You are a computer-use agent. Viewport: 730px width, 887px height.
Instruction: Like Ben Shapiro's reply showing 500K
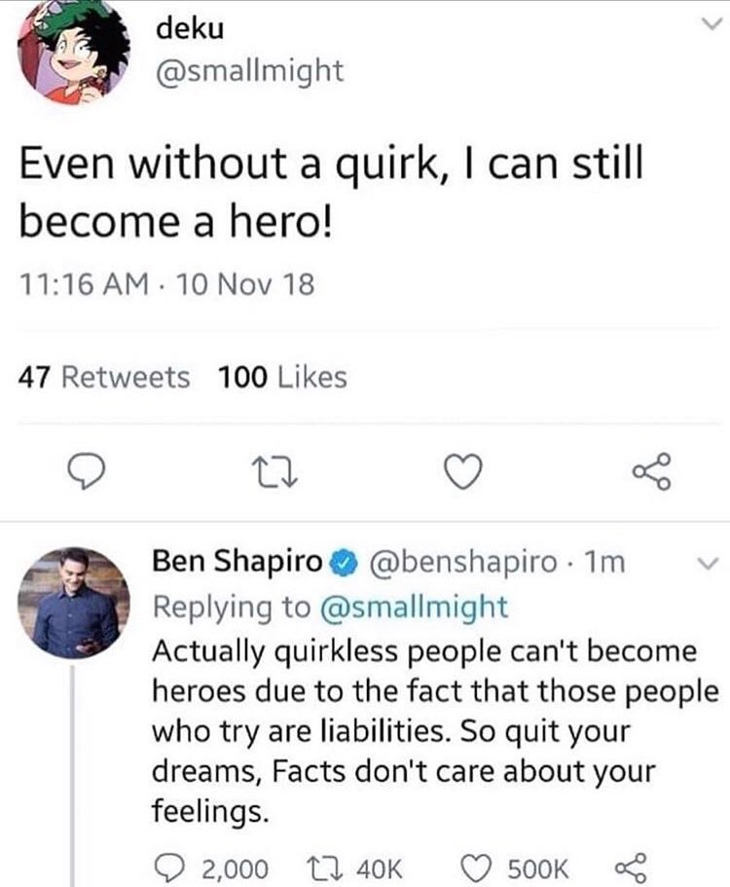point(515,869)
